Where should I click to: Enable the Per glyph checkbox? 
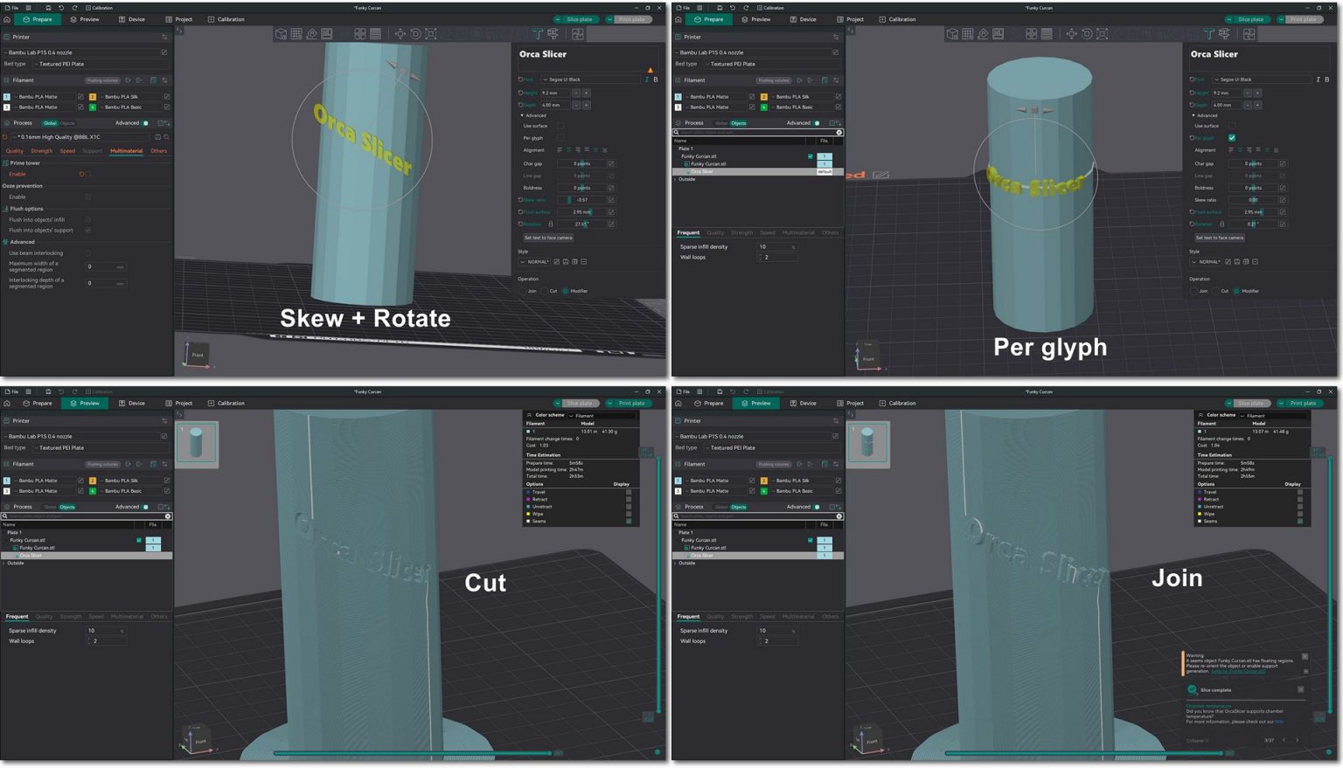(560, 138)
